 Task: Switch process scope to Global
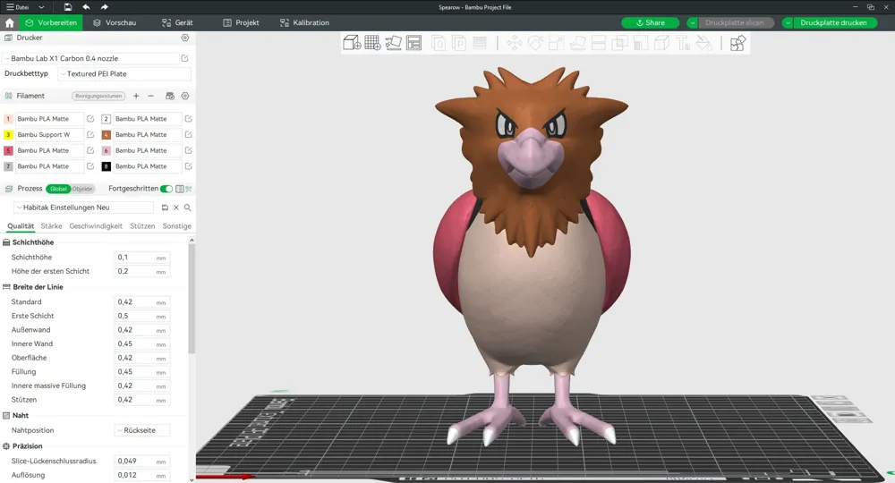pyautogui.click(x=58, y=189)
